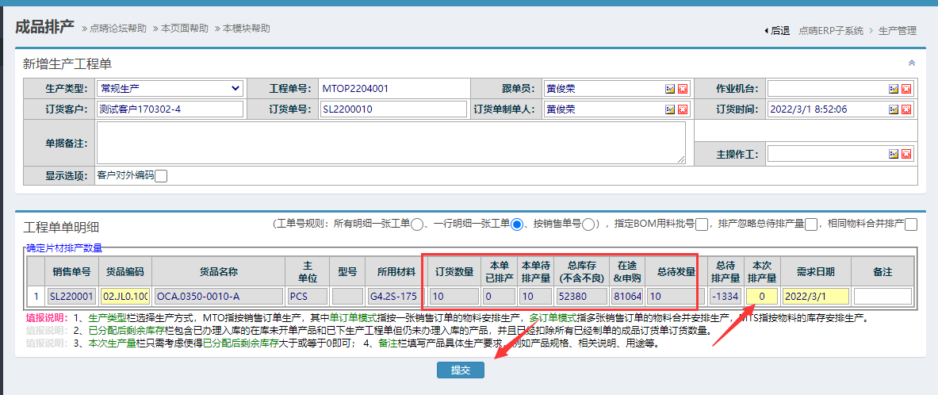Screen dimensions: 938x395
Task: Collapse the 新增生产工程单 panel
Action: point(911,63)
